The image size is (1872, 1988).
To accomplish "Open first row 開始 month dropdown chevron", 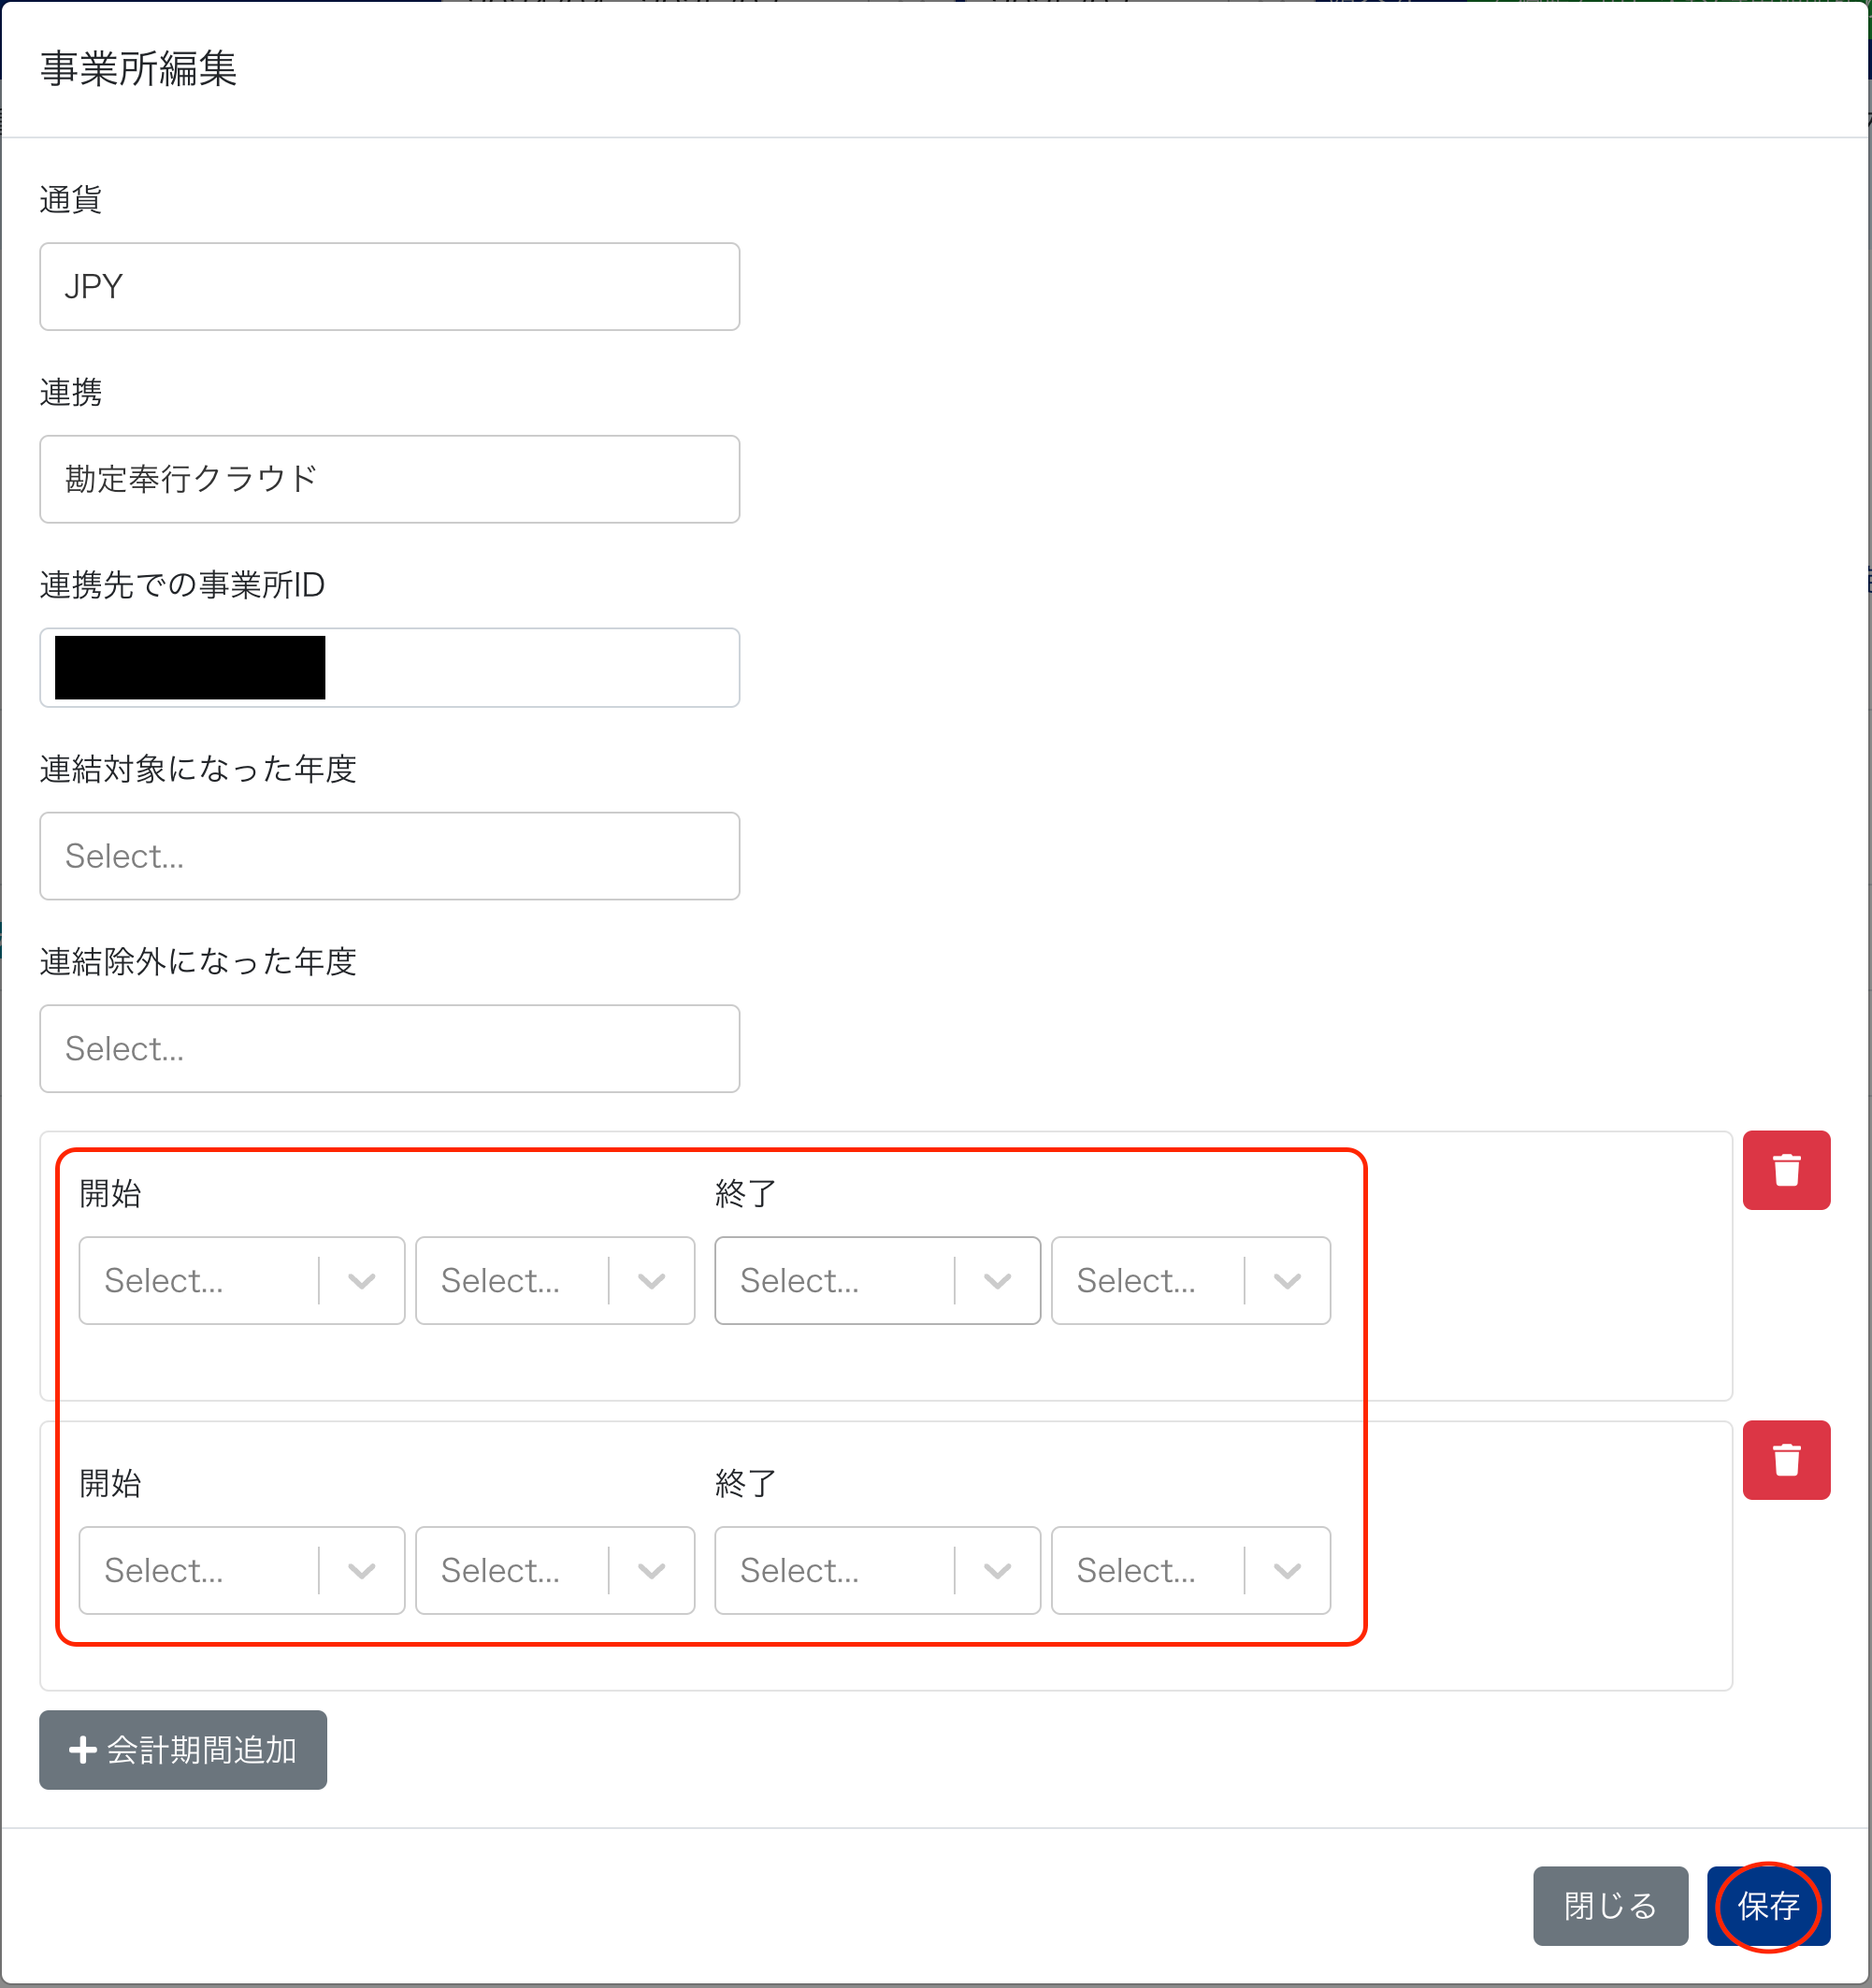I will (x=651, y=1281).
